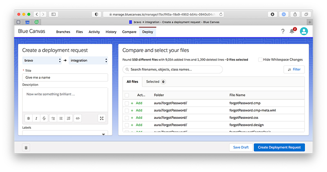This screenshot has height=172, width=327.
Task: Open Safari privacy shield report
Action: click(x=96, y=14)
